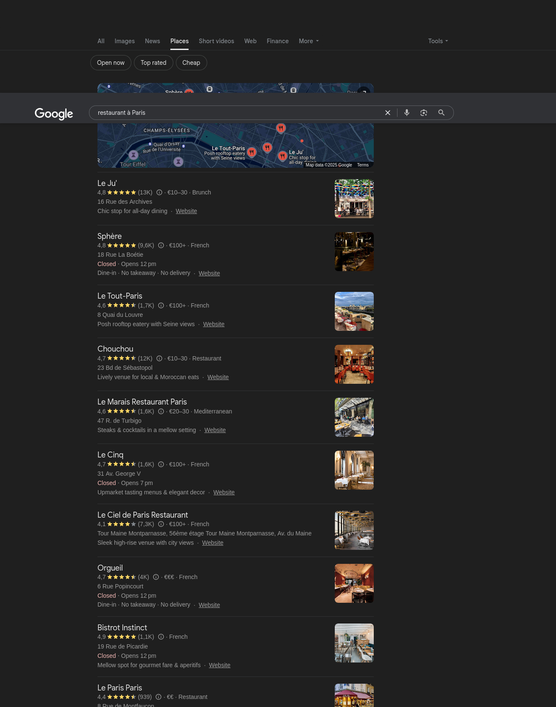The image size is (556, 707).
Task: Enable the Top rated filter chip
Action: [153, 63]
